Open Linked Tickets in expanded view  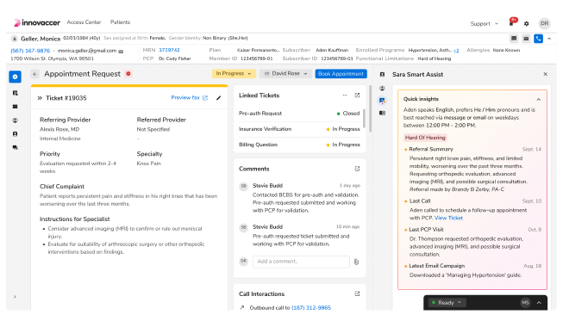click(x=357, y=96)
